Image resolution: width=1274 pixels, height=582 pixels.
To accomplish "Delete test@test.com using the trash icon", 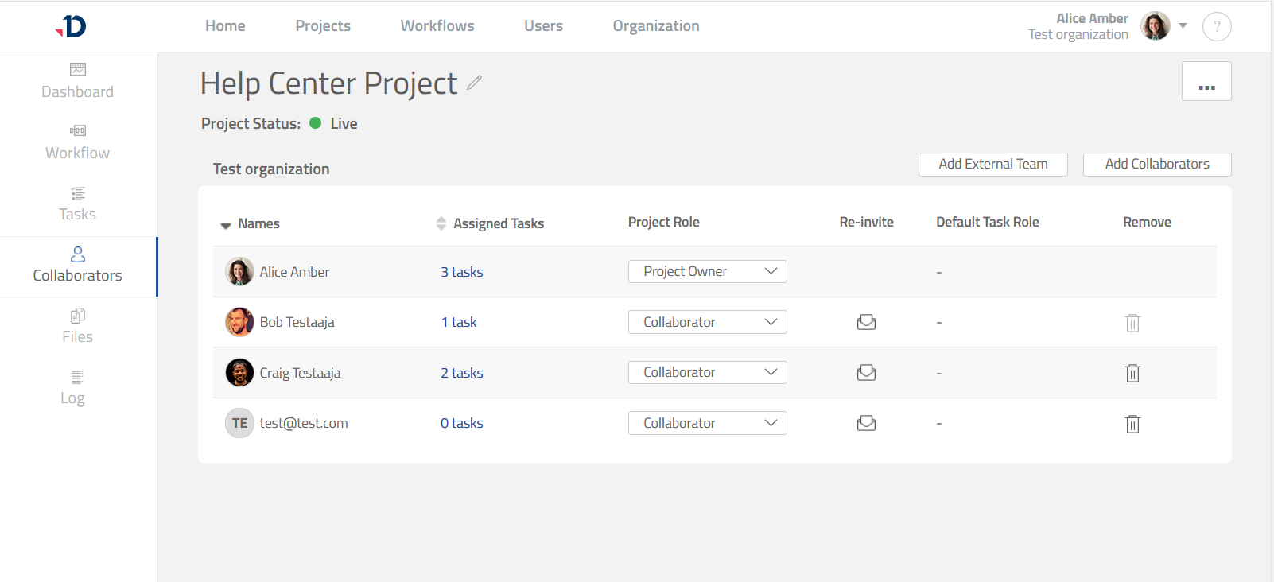I will (x=1132, y=424).
